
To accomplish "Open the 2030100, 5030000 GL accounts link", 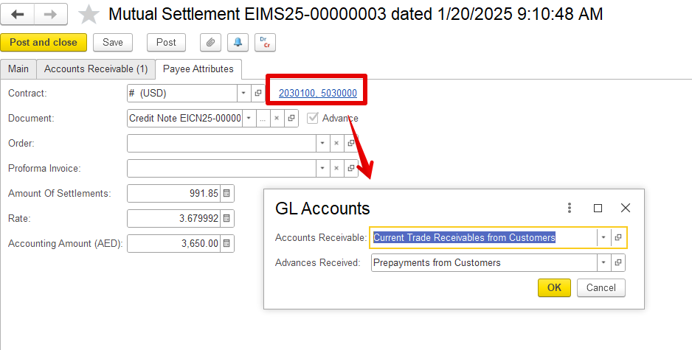I will [x=318, y=93].
